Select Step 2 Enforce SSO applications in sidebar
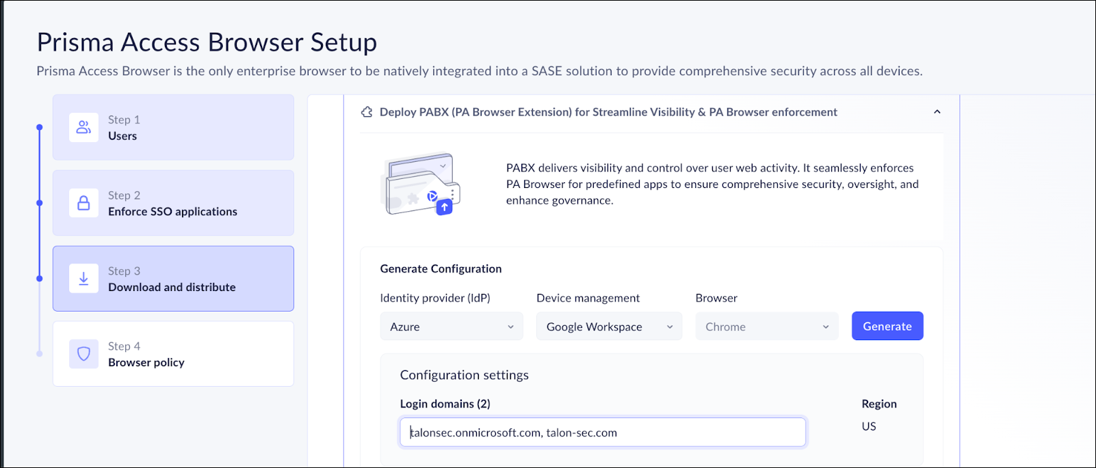 (173, 203)
